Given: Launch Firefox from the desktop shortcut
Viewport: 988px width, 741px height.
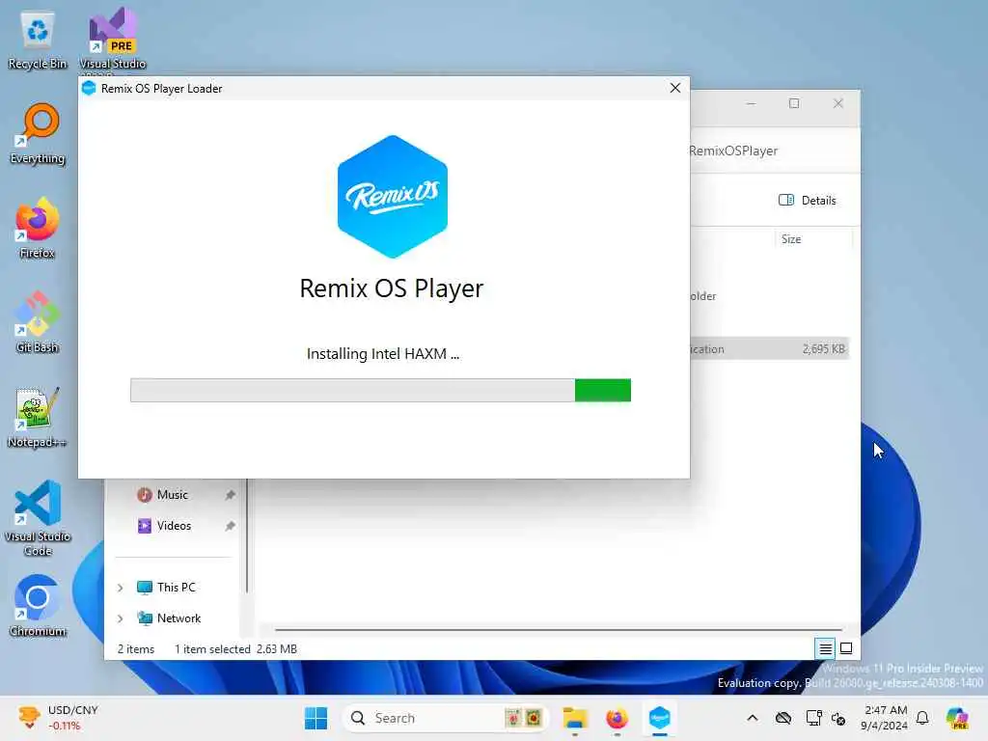Looking at the screenshot, I should [38, 229].
